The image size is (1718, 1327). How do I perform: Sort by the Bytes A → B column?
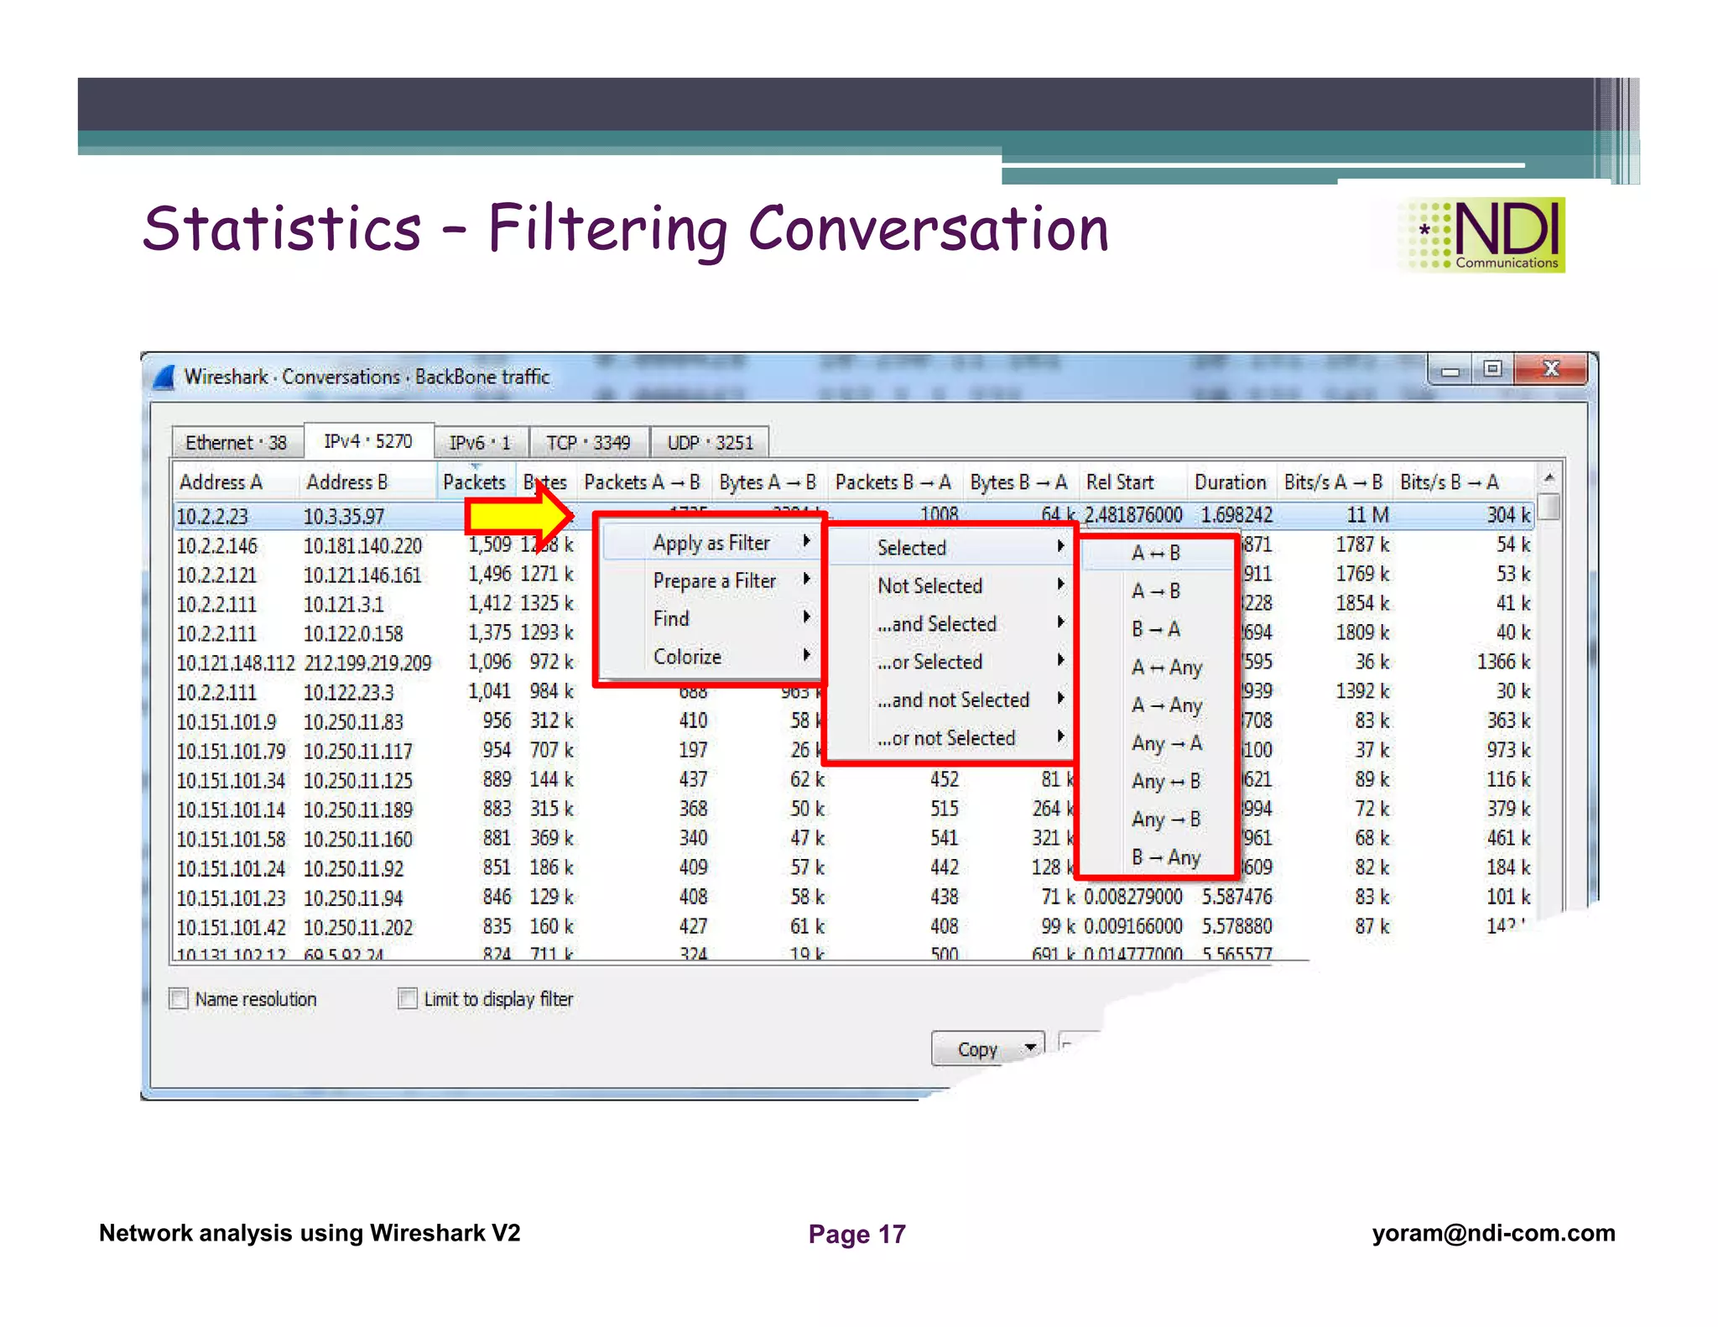(x=768, y=482)
